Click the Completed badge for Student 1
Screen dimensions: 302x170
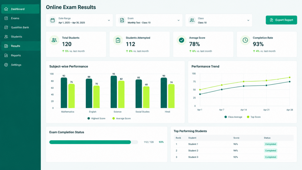[x=271, y=144]
